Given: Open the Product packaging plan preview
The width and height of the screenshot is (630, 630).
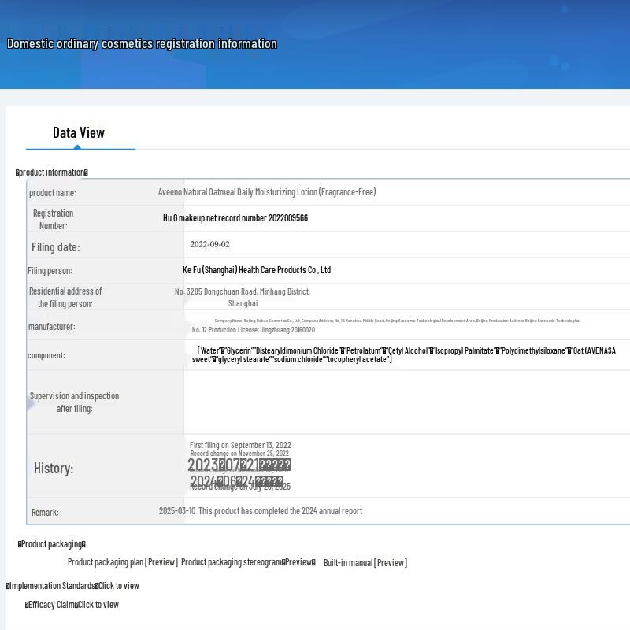Looking at the screenshot, I should (122, 562).
